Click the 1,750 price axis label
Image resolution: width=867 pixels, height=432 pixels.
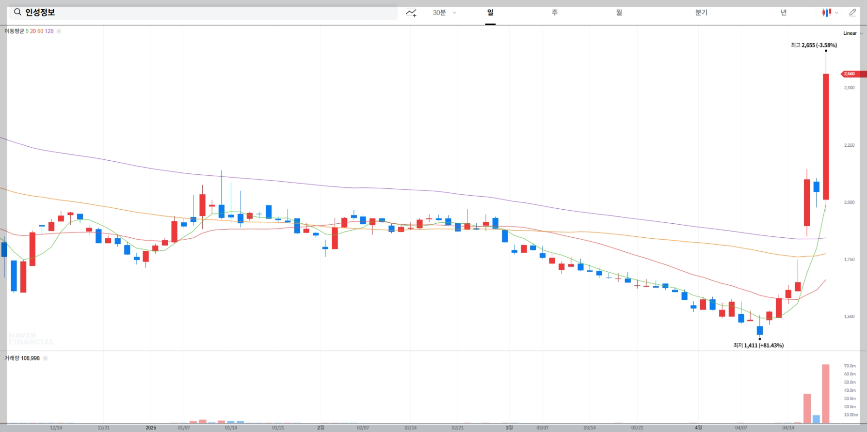pyautogui.click(x=849, y=260)
